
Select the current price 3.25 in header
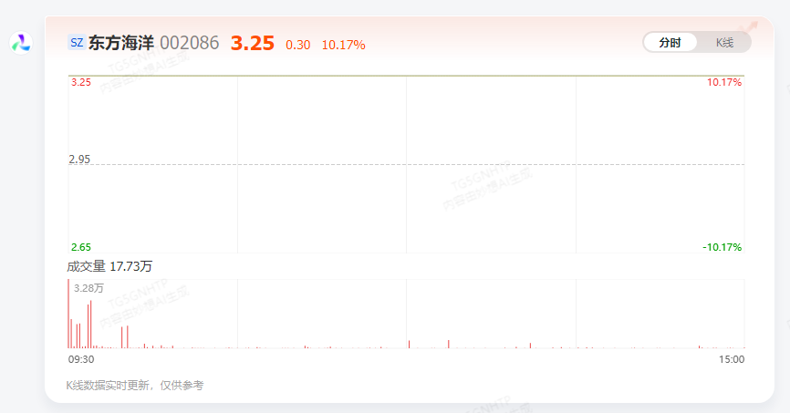[x=253, y=44]
